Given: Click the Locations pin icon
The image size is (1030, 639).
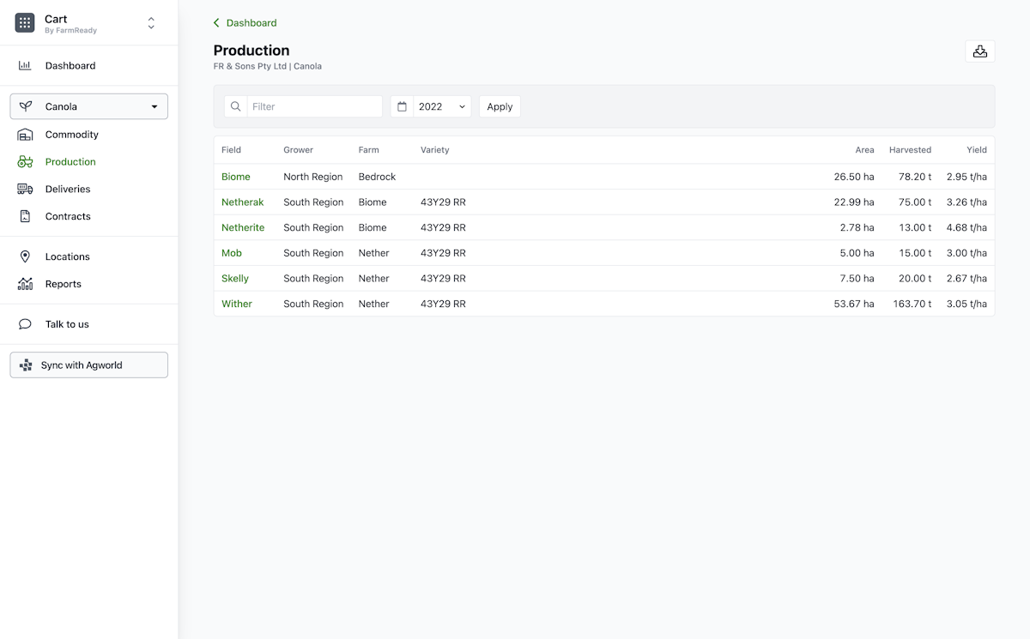Looking at the screenshot, I should click(25, 256).
